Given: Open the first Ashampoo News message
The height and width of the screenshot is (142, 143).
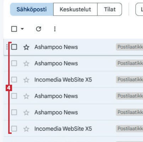Looking at the screenshot, I should click(56, 47).
